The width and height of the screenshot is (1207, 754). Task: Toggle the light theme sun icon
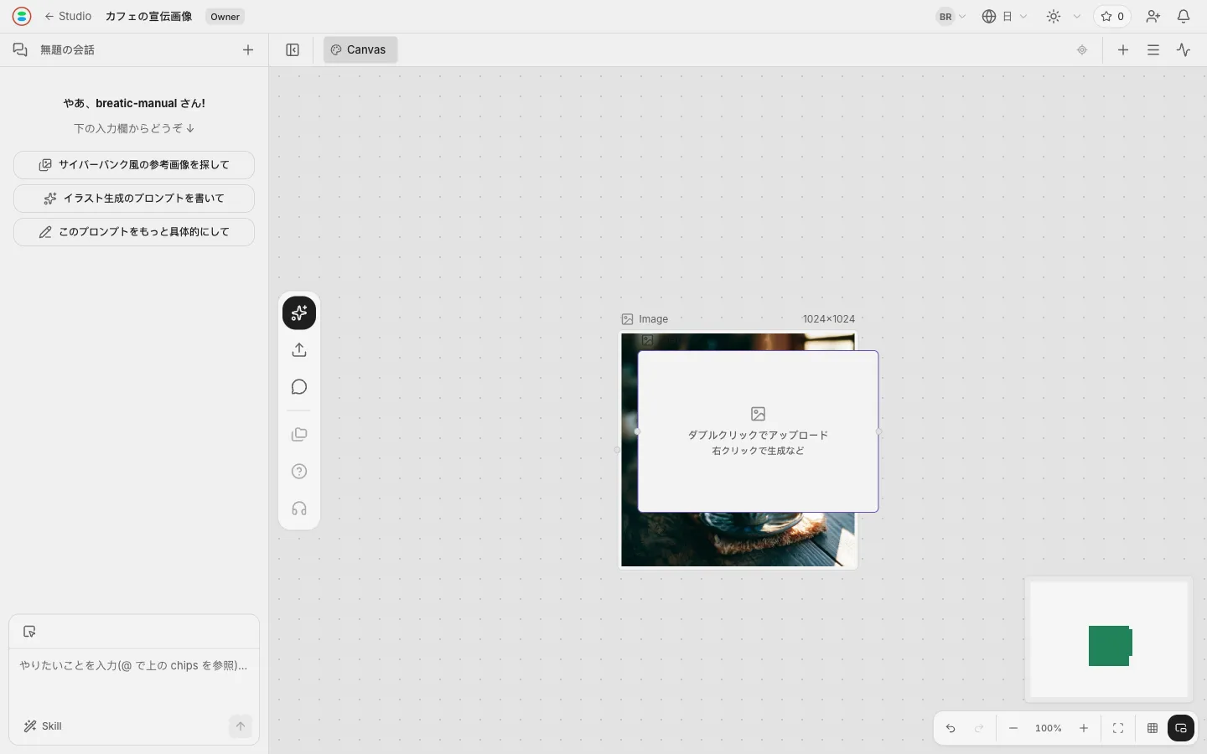tap(1054, 17)
